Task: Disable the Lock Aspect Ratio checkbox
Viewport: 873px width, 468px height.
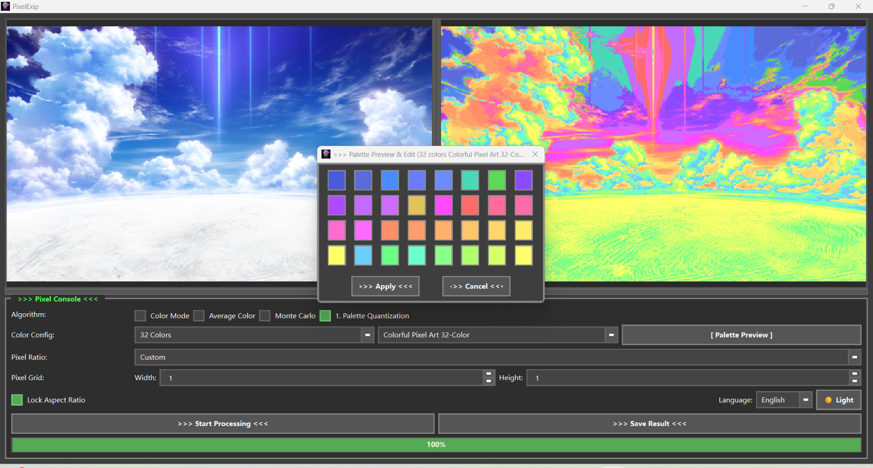Action: pos(17,400)
